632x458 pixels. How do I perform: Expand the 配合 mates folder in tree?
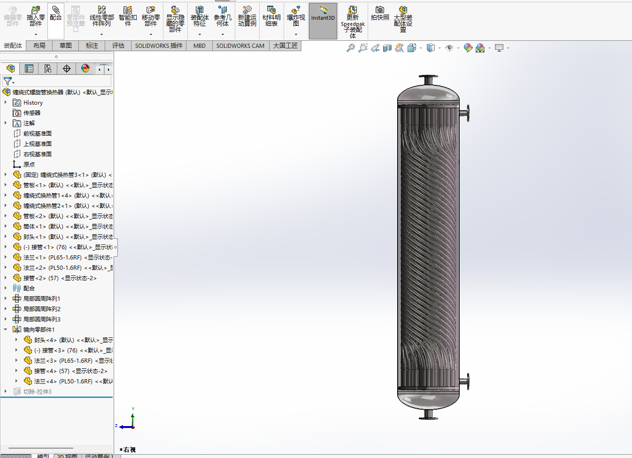coord(6,288)
